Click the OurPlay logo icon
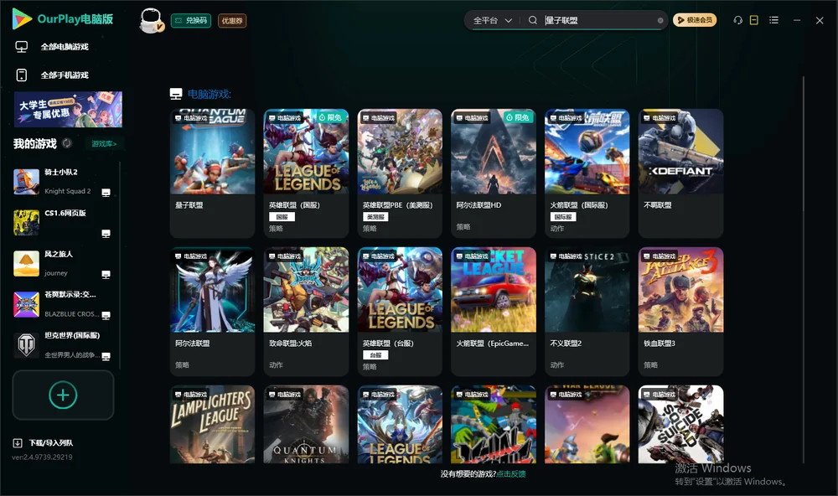Screen dimensions: 838x496 [22, 18]
